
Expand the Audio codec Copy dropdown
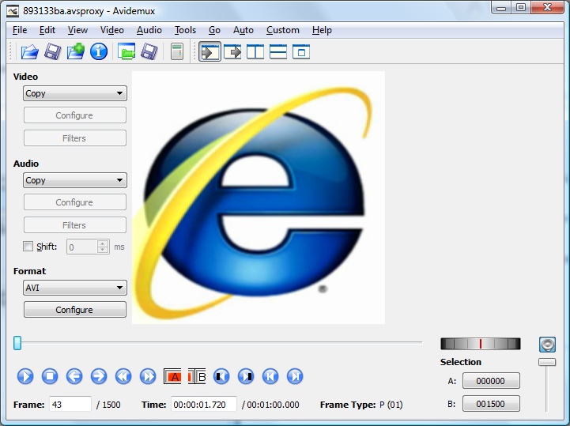[x=74, y=180]
